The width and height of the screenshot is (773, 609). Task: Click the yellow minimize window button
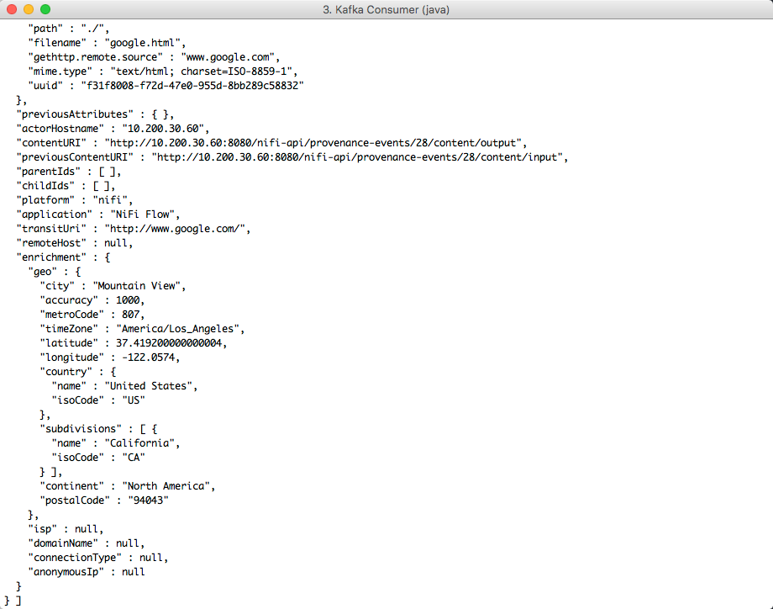click(x=29, y=9)
